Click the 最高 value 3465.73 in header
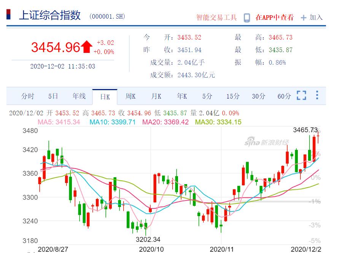Viewport: 337px width, 253px height. point(281,37)
